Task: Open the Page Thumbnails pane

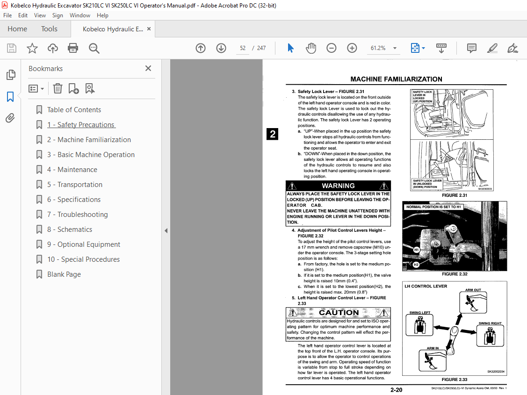Action: pos(11,75)
